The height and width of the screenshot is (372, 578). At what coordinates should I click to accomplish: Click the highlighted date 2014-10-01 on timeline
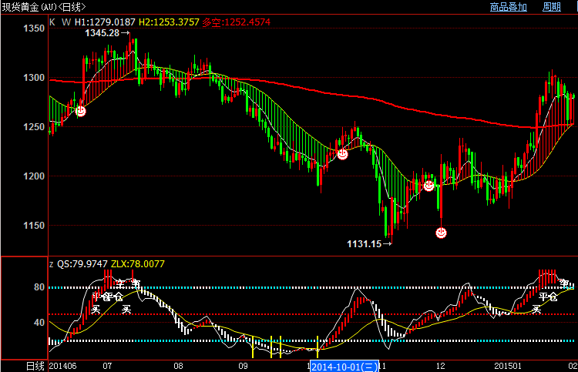click(342, 366)
